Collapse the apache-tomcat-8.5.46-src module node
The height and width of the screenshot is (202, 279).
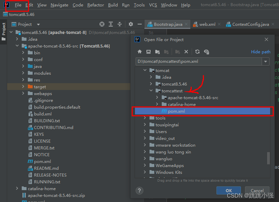pos(17,46)
